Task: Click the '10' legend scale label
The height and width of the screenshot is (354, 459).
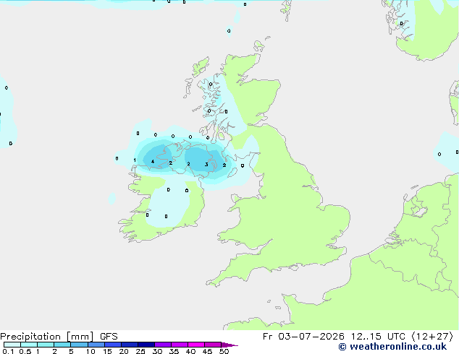Action: tap(90, 351)
